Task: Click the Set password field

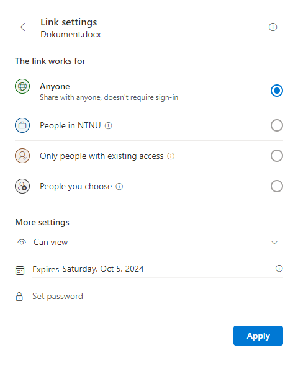Action: [x=157, y=296]
